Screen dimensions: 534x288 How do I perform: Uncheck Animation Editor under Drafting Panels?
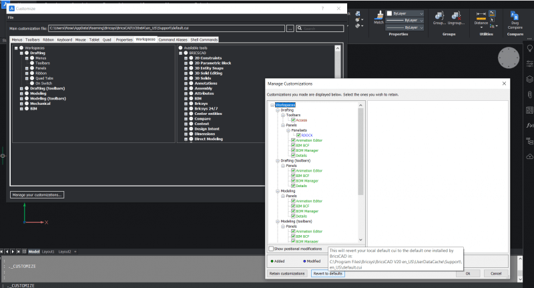293,140
